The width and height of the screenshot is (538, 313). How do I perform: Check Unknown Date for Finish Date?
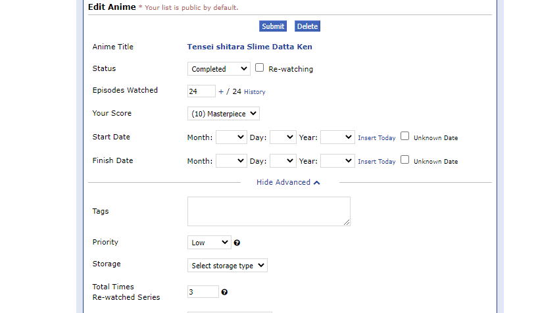[x=405, y=160]
